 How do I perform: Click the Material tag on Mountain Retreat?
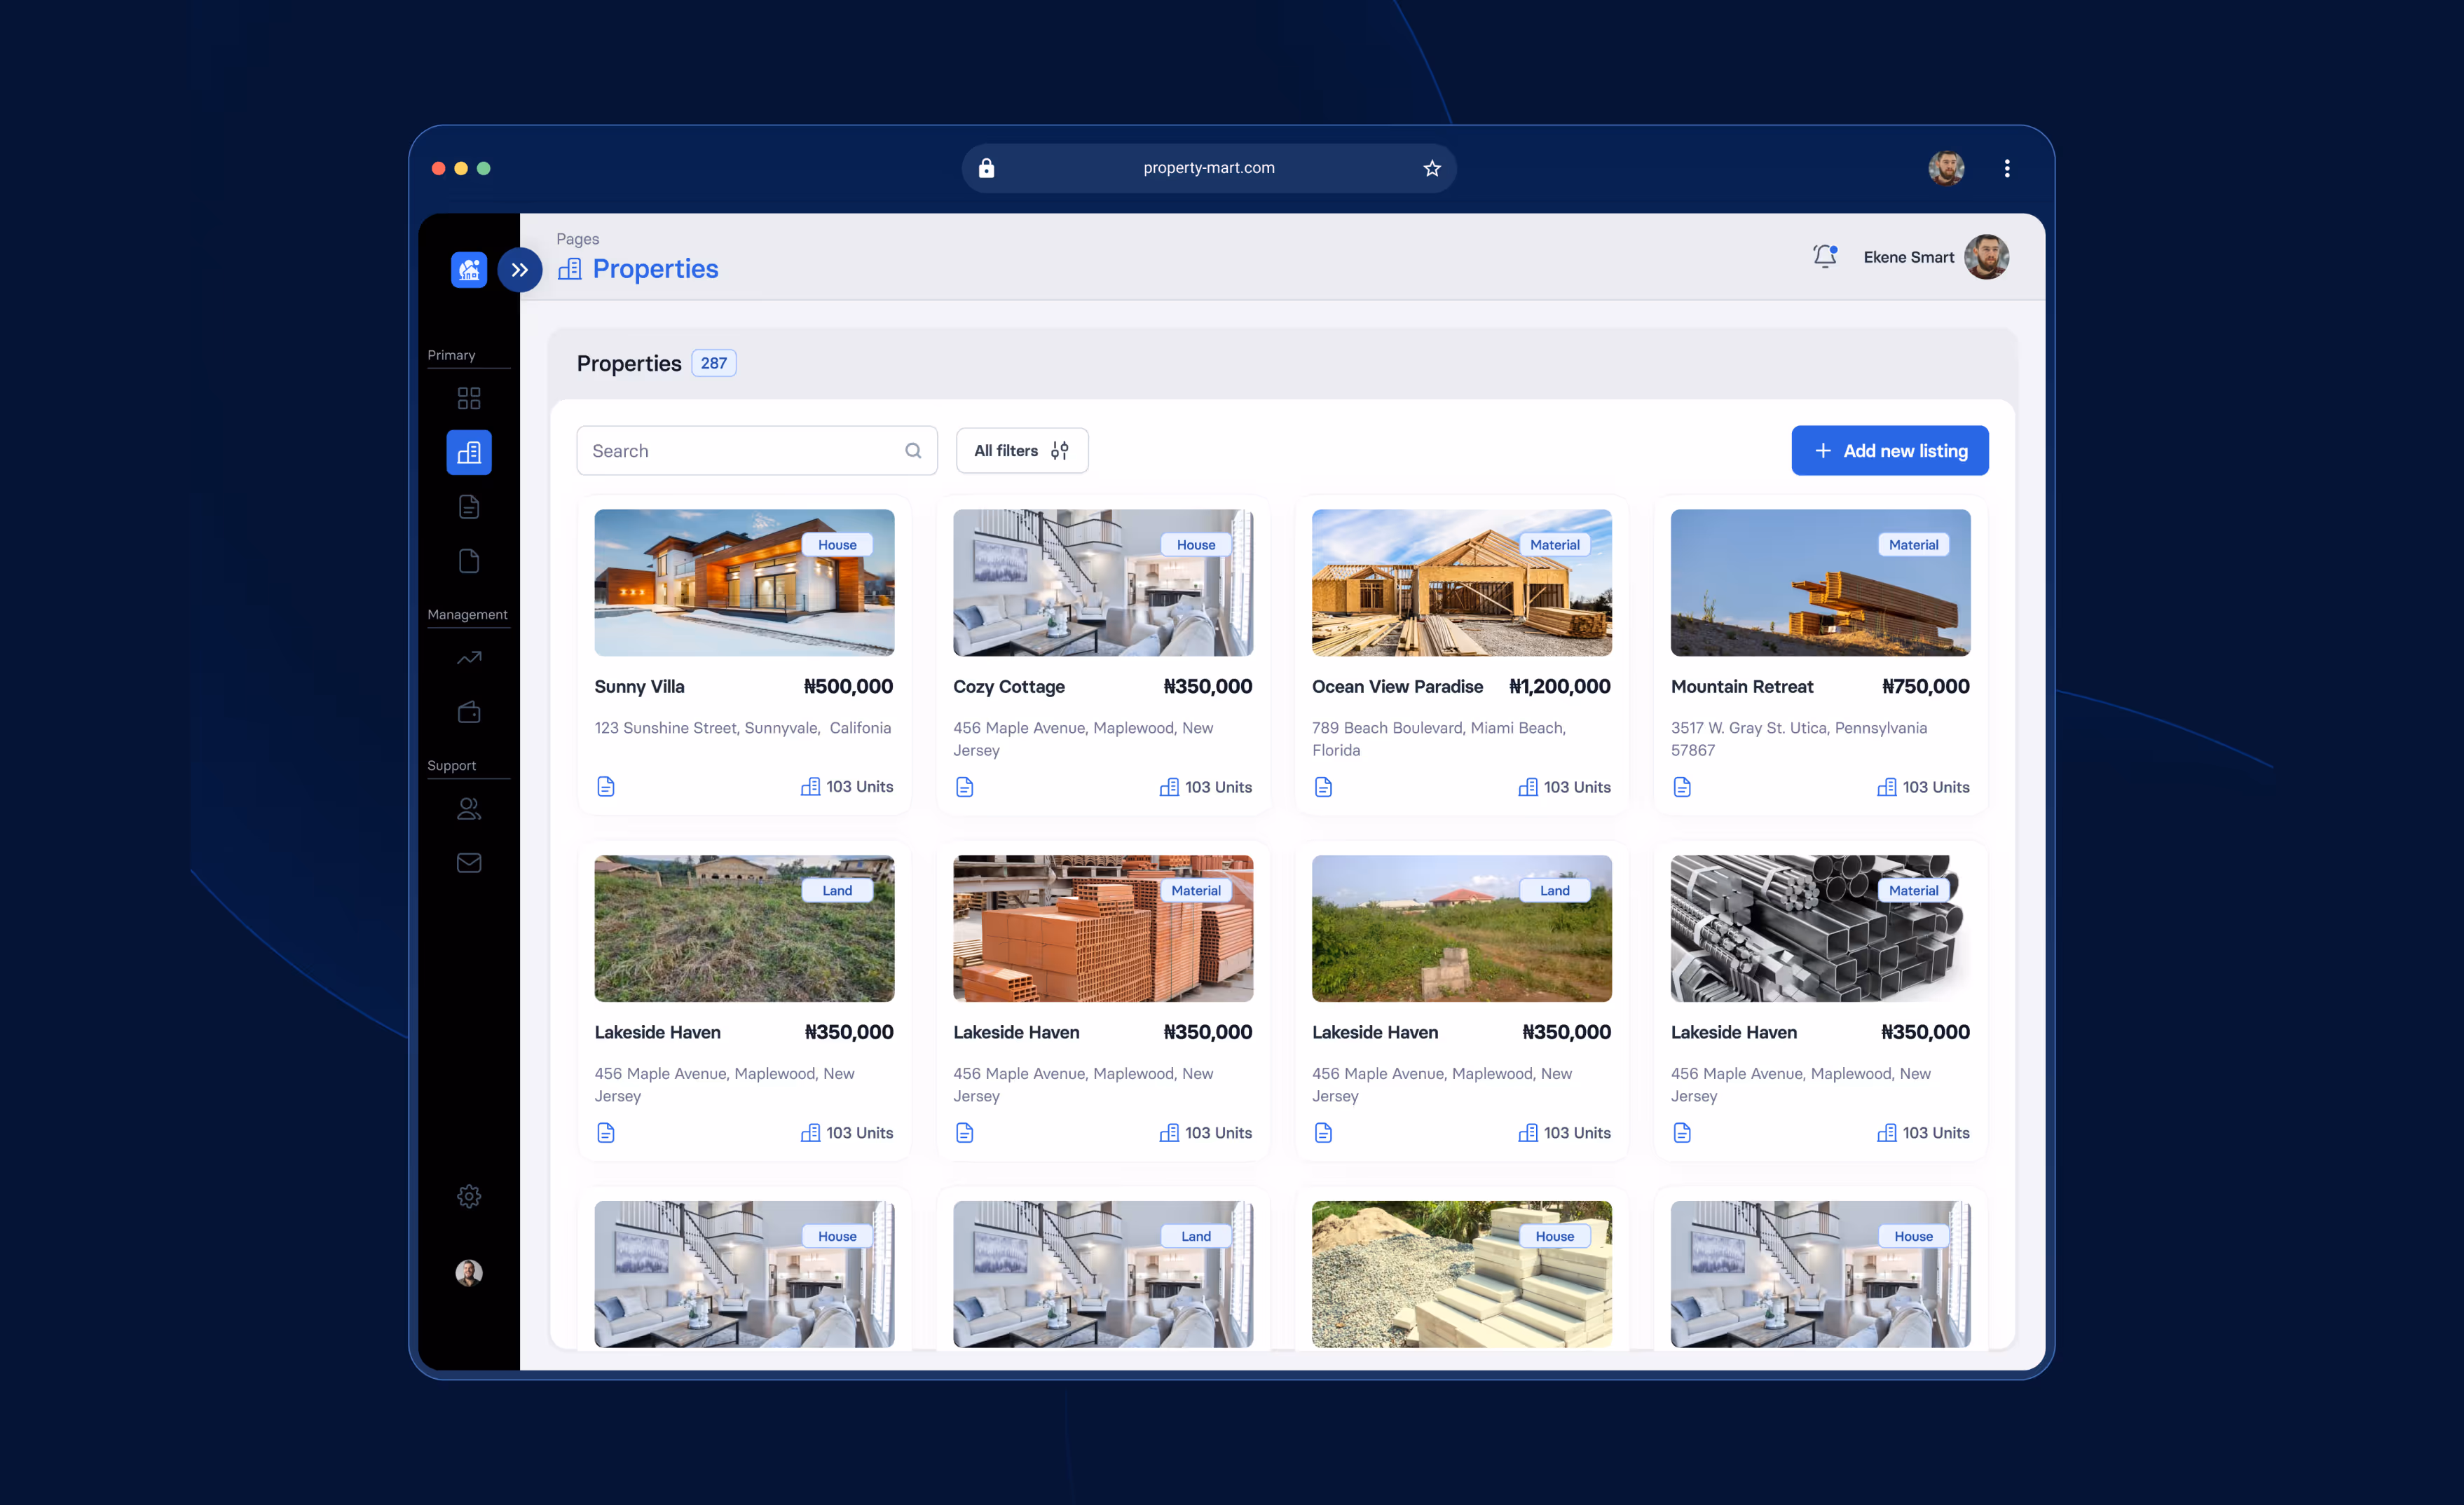1912,544
